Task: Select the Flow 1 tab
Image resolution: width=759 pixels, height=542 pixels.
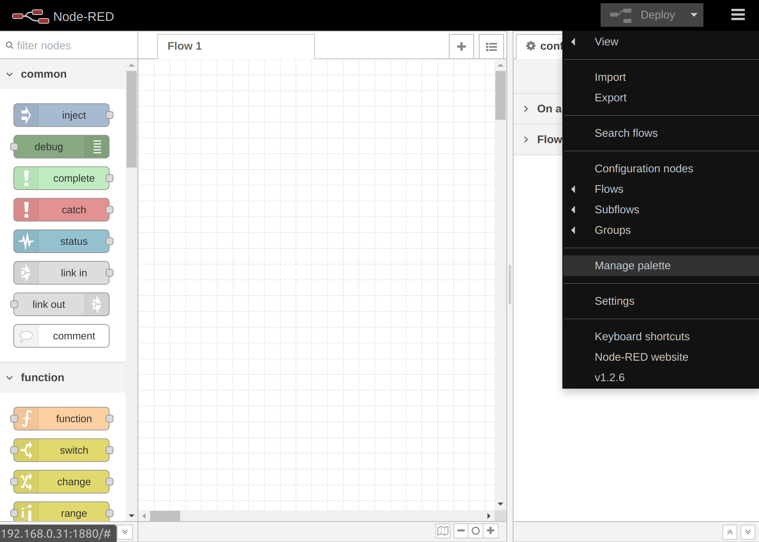Action: click(236, 46)
